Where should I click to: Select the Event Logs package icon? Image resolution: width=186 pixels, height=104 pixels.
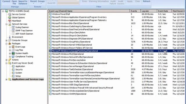[x=13, y=47]
